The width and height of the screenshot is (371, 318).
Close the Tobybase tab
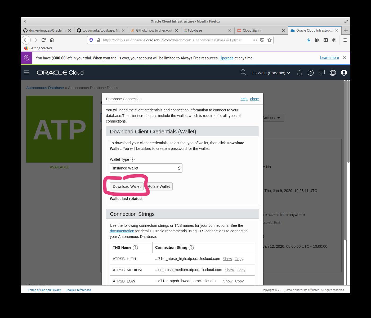click(230, 31)
